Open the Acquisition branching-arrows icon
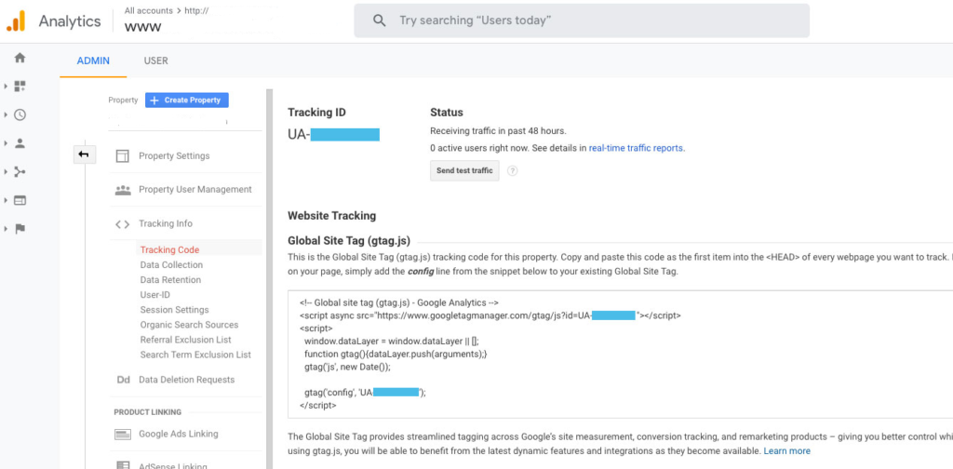This screenshot has height=469, width=953. pos(20,172)
